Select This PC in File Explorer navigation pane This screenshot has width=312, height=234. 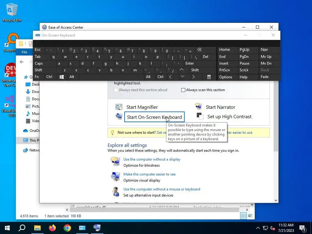pyautogui.click(x=31, y=140)
